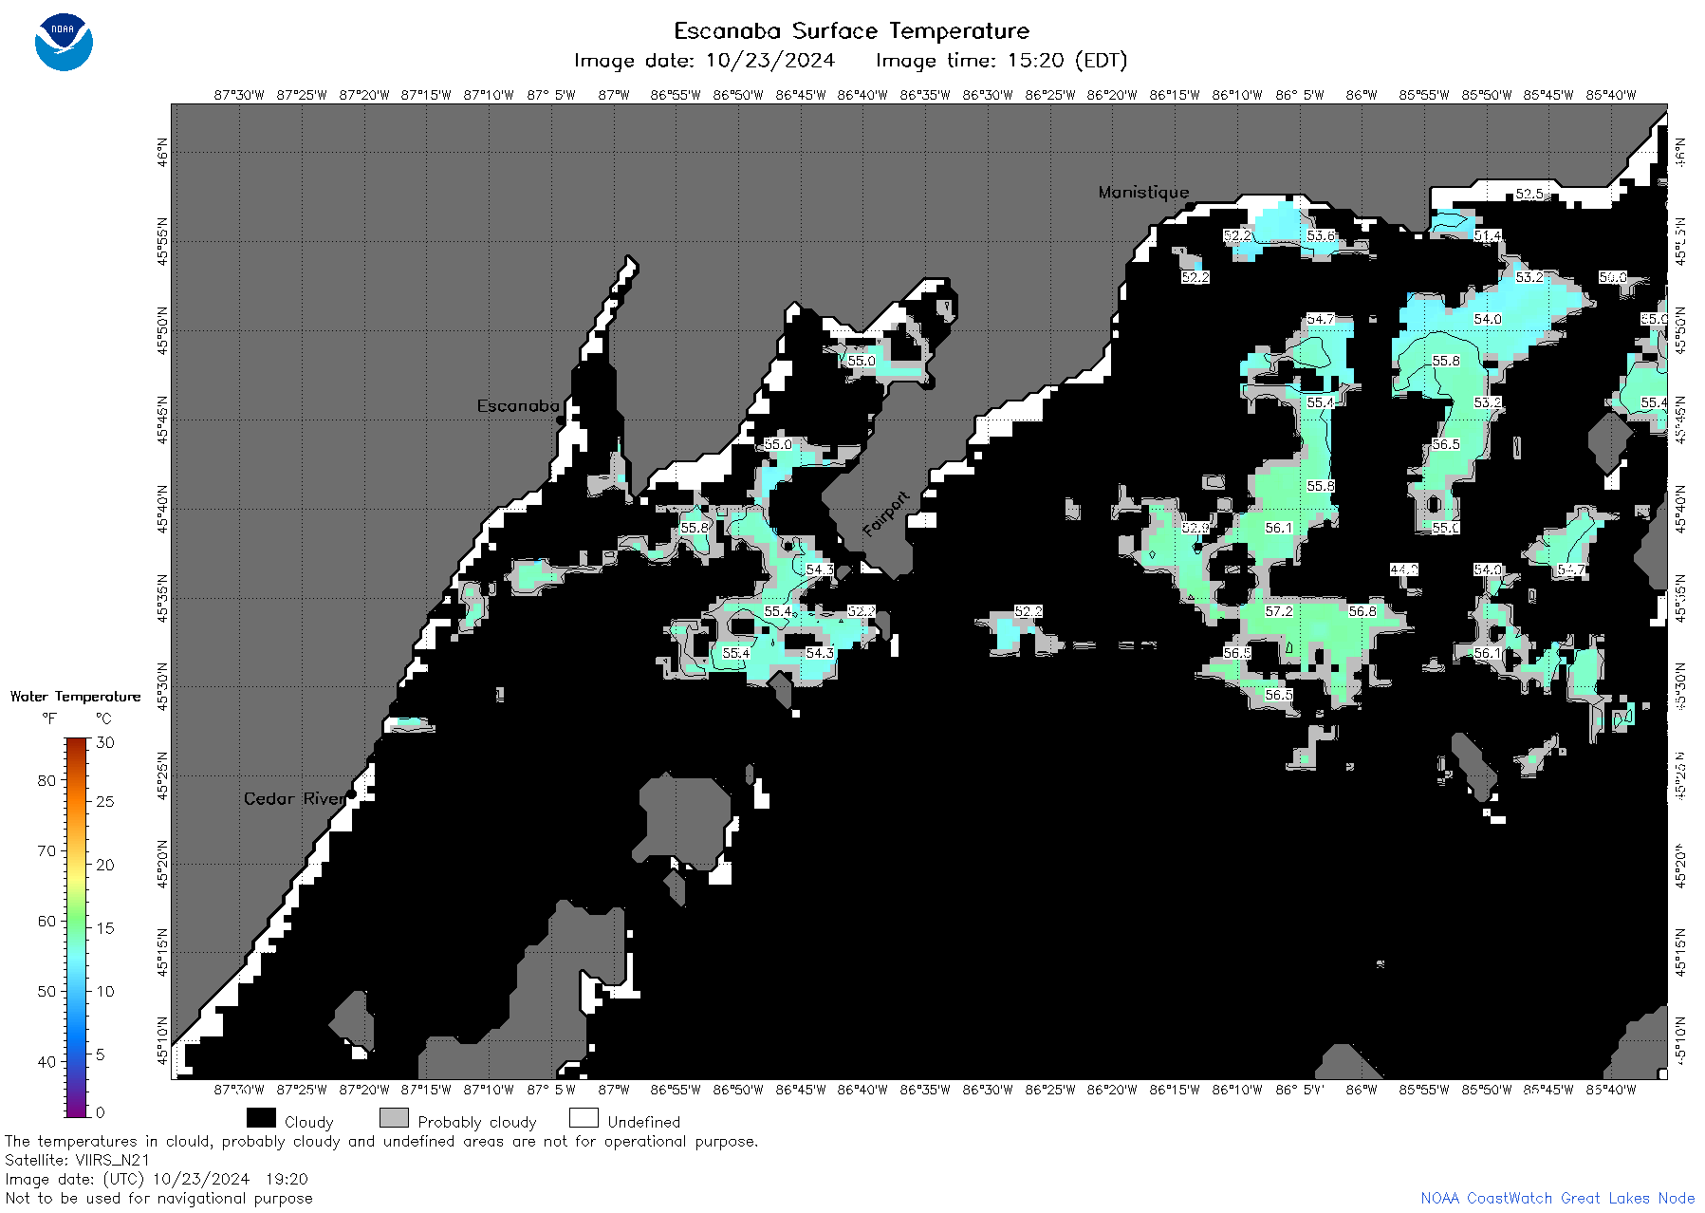Click the 80 Fahrenheit scale tick label
Screen dimensions: 1705x1213
pyautogui.click(x=46, y=780)
